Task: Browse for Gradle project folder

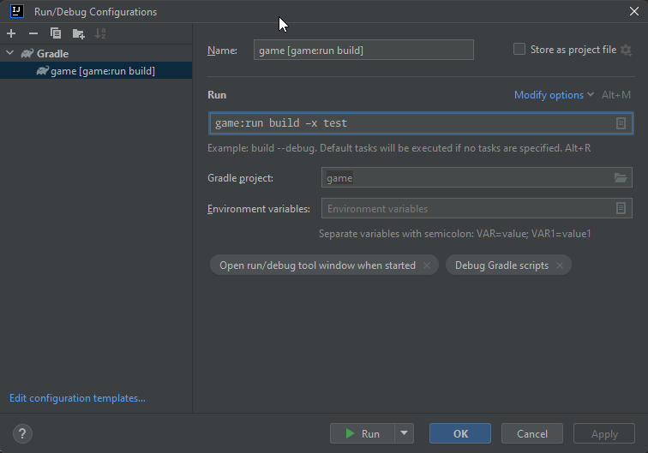Action: [621, 178]
